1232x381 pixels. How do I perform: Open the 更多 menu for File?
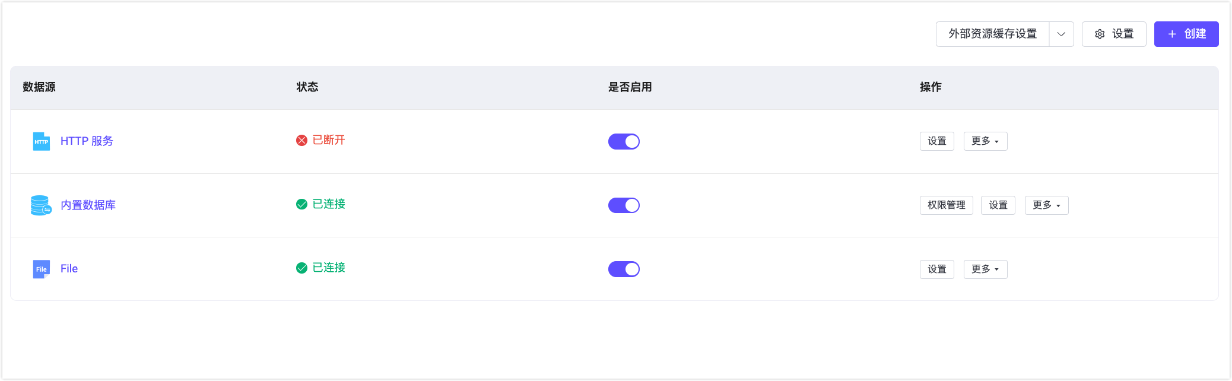(985, 269)
